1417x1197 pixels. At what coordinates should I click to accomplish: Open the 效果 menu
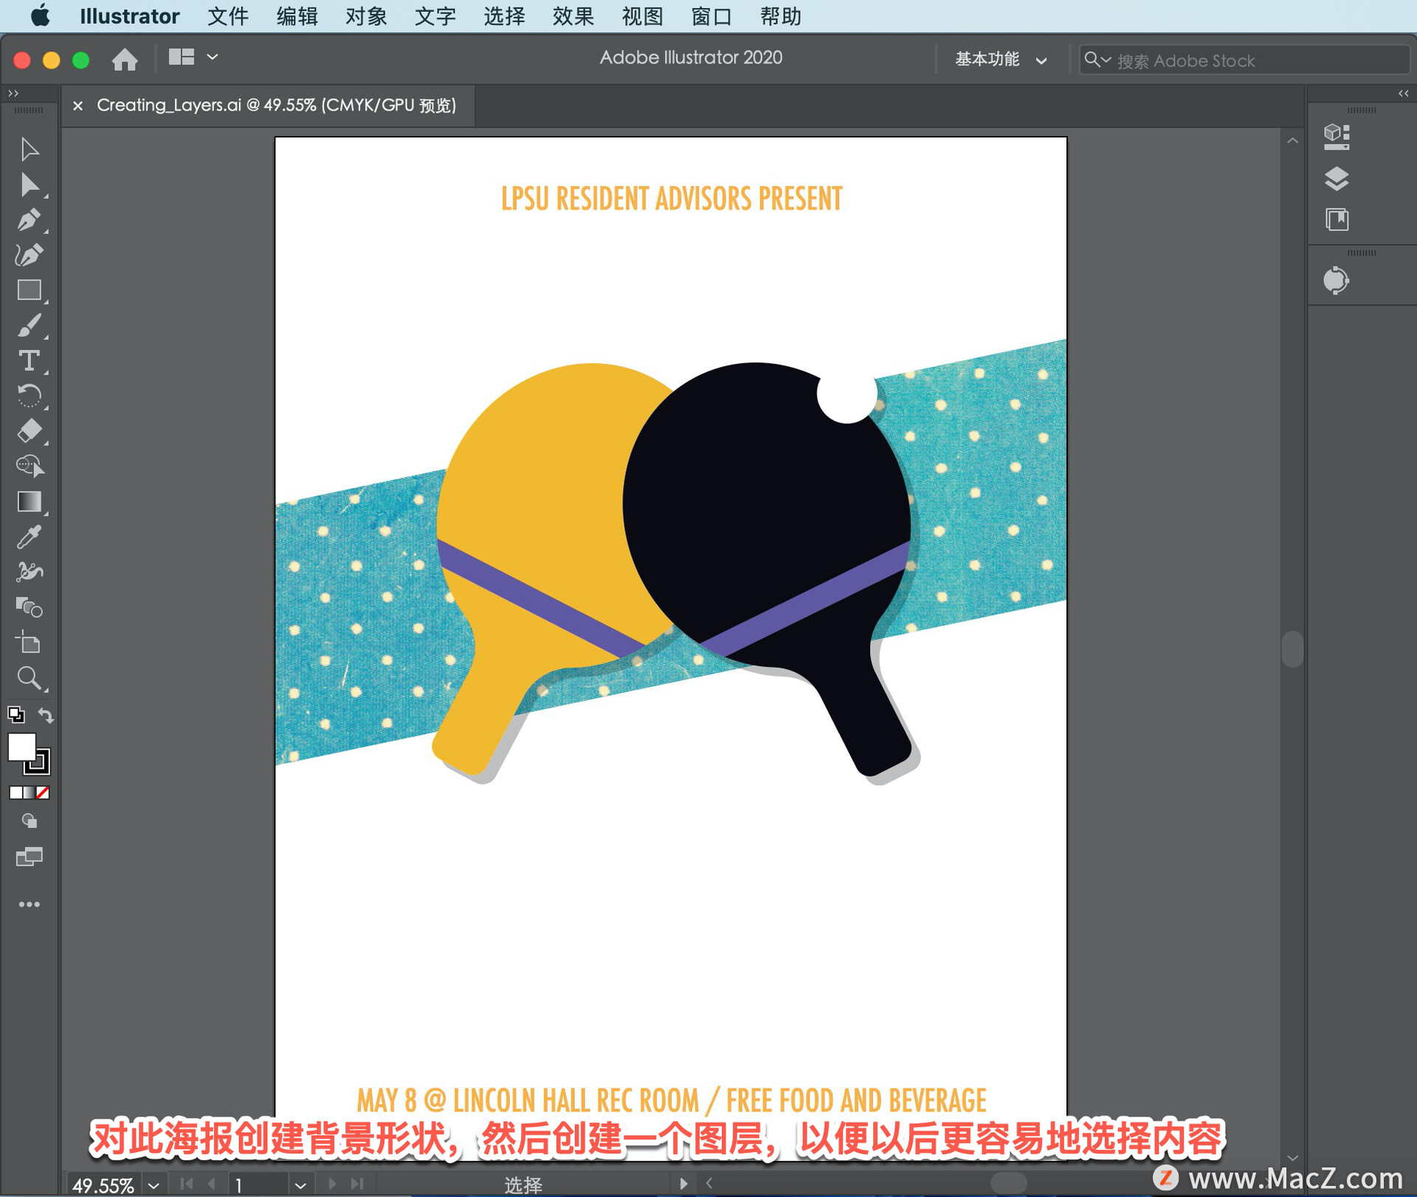click(x=573, y=16)
